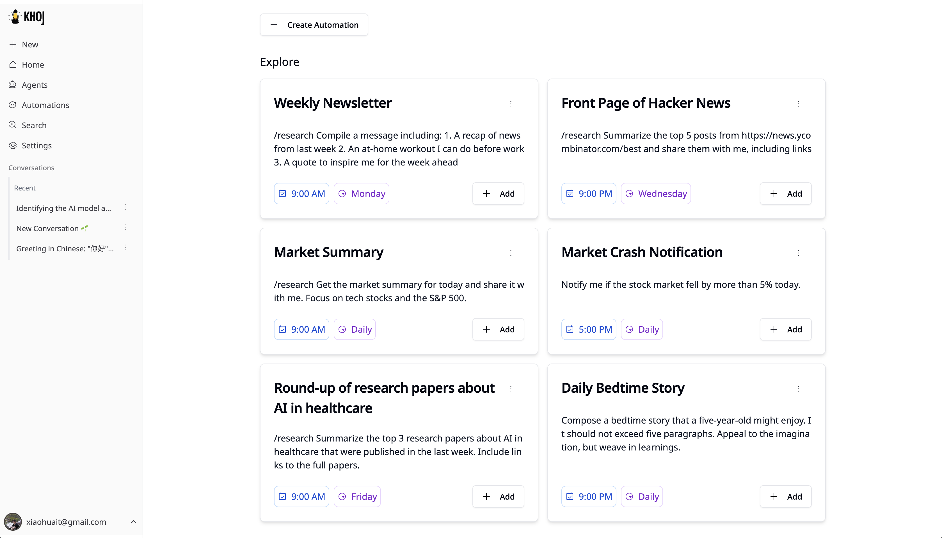942x538 pixels.
Task: Click the Create Automation button
Action: tap(314, 25)
